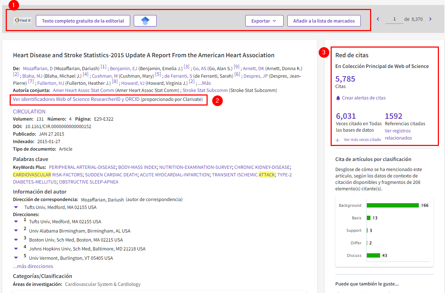Screen dimensions: 445x293
Task: Open author Mozaffarian, D link
Action: (38, 68)
